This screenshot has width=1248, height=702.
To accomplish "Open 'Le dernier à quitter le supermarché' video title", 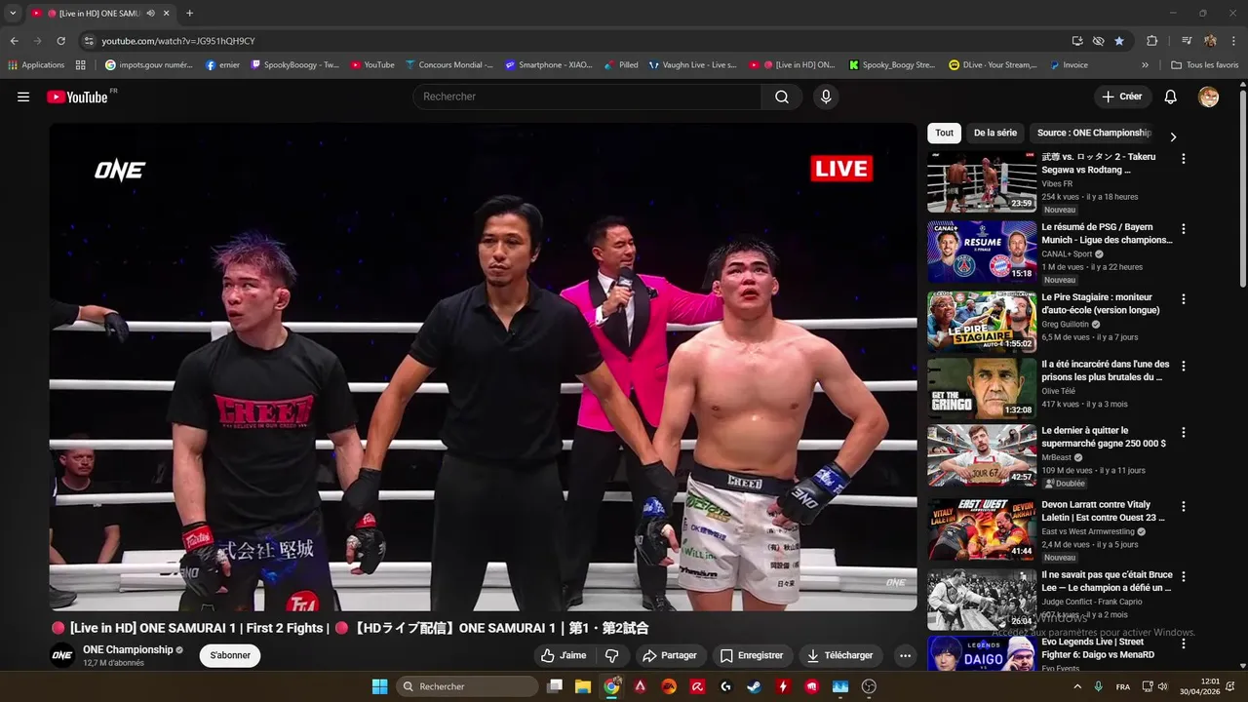I will [1104, 437].
